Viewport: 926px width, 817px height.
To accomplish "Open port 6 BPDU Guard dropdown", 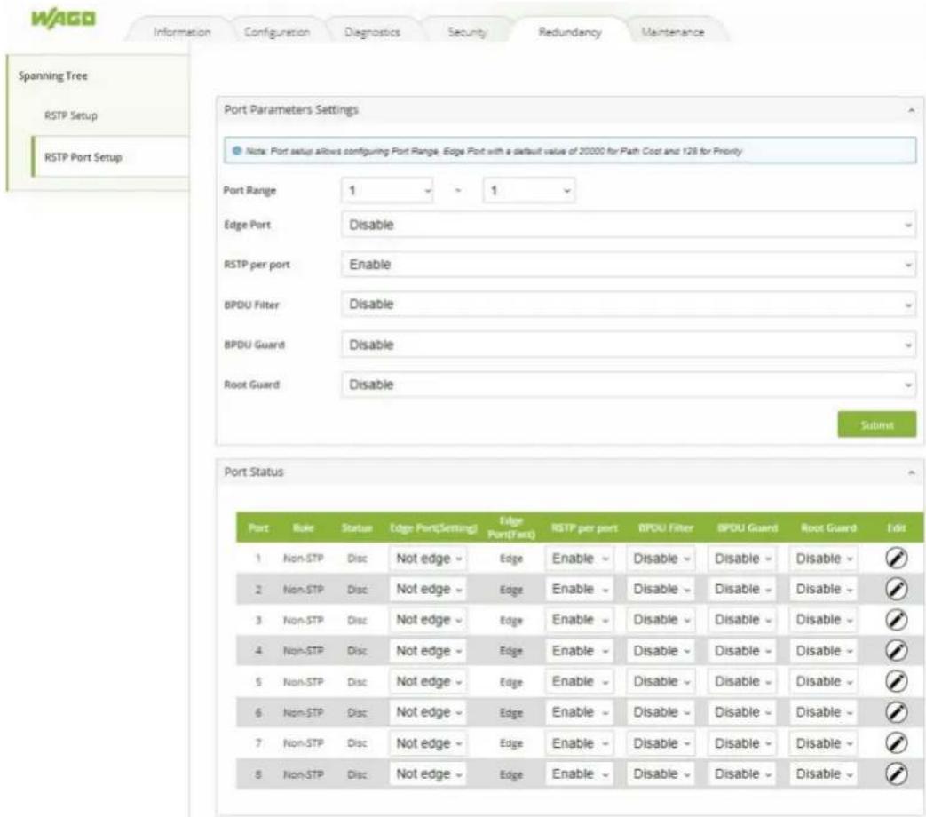I will pyautogui.click(x=742, y=712).
